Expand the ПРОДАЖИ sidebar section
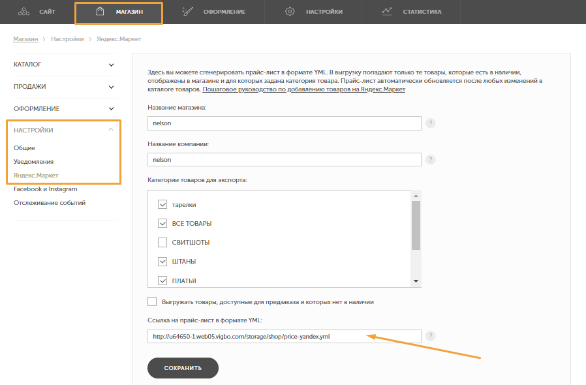586x385 pixels. [x=111, y=86]
